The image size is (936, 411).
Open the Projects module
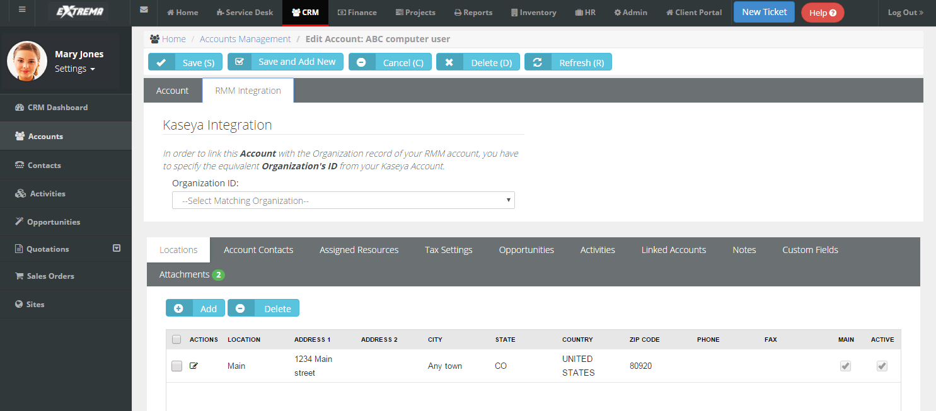tap(415, 13)
